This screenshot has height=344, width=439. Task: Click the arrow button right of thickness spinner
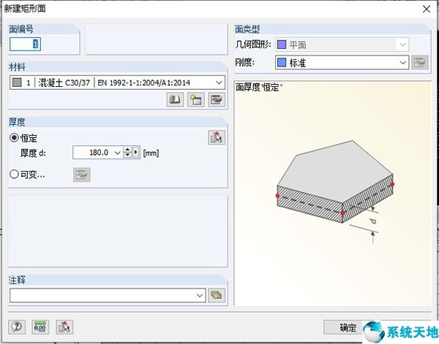coord(135,153)
